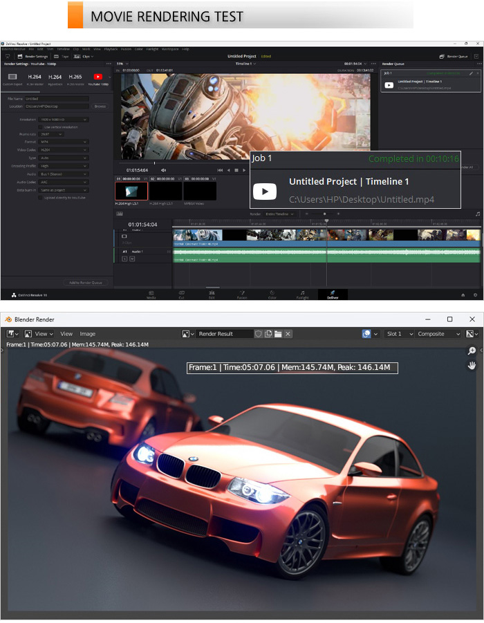Image resolution: width=484 pixels, height=623 pixels.
Task: Switch to the Fusion page
Action: pyautogui.click(x=242, y=295)
